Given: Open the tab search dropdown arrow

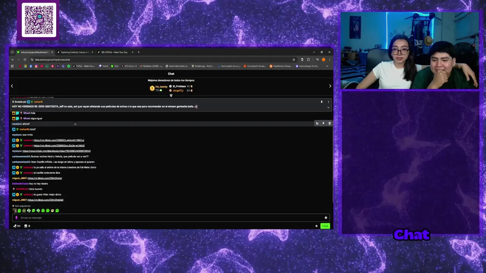Looking at the screenshot, I should coord(12,52).
